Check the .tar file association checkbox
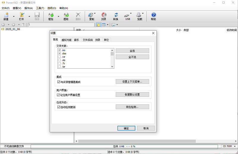The width and height of the screenshot is (238, 154). coord(59,67)
